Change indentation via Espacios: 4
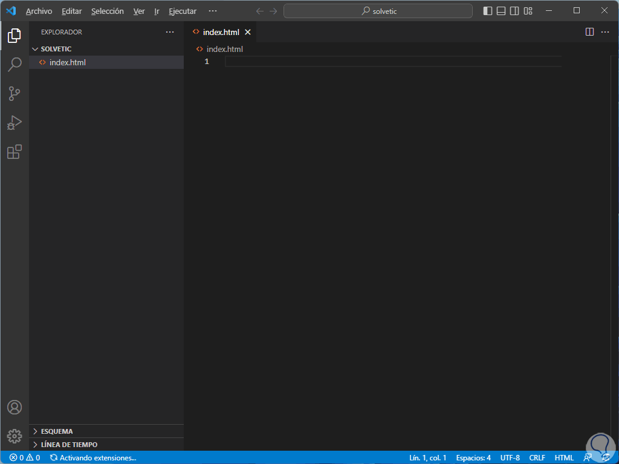This screenshot has width=619, height=464. [473, 458]
